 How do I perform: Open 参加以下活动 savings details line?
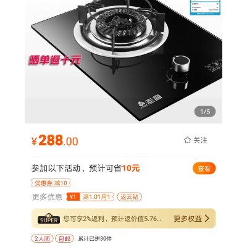[x=85, y=168]
